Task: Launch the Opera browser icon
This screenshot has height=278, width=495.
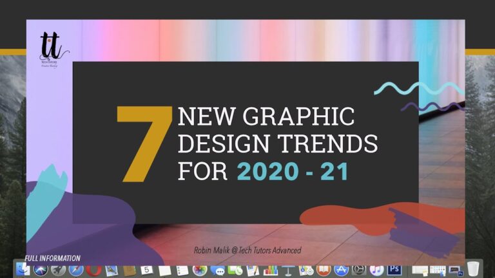Action: coord(93,270)
